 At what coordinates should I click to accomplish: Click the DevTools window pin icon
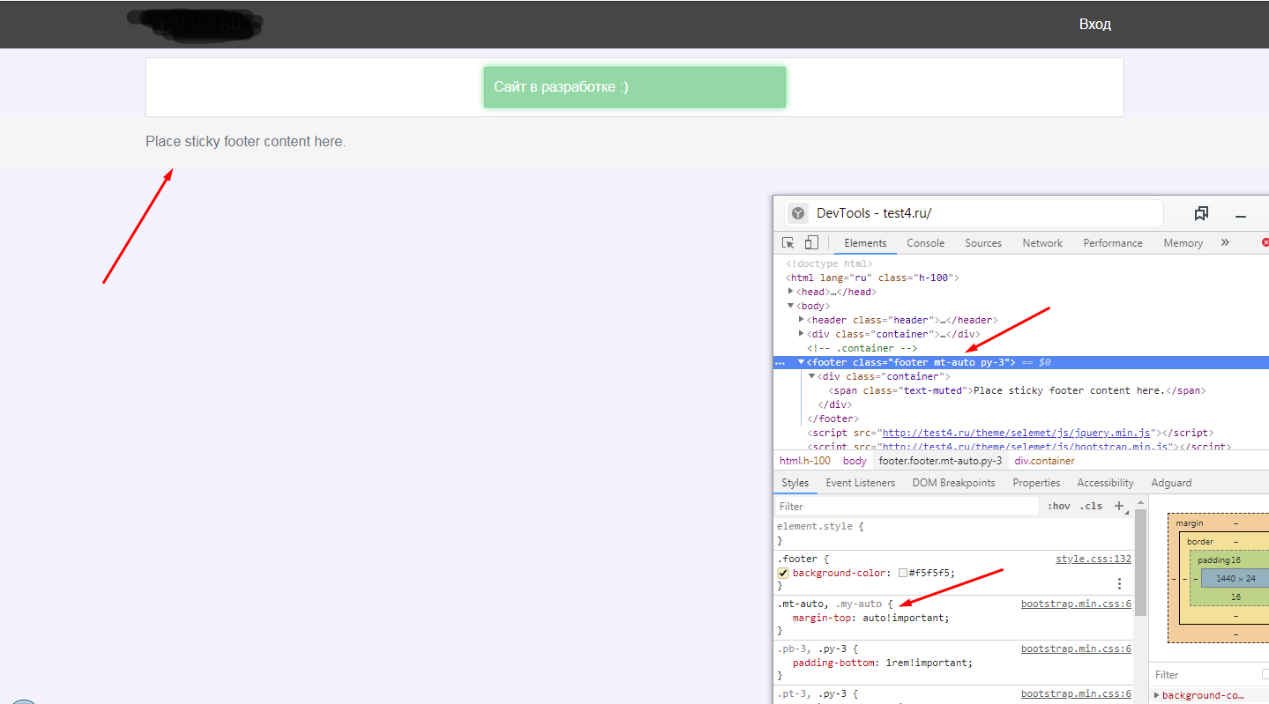pyautogui.click(x=1201, y=214)
